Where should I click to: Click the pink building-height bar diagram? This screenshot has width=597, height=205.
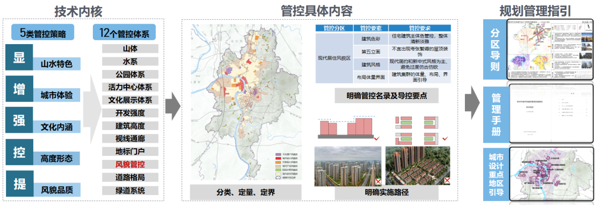pos(347,127)
